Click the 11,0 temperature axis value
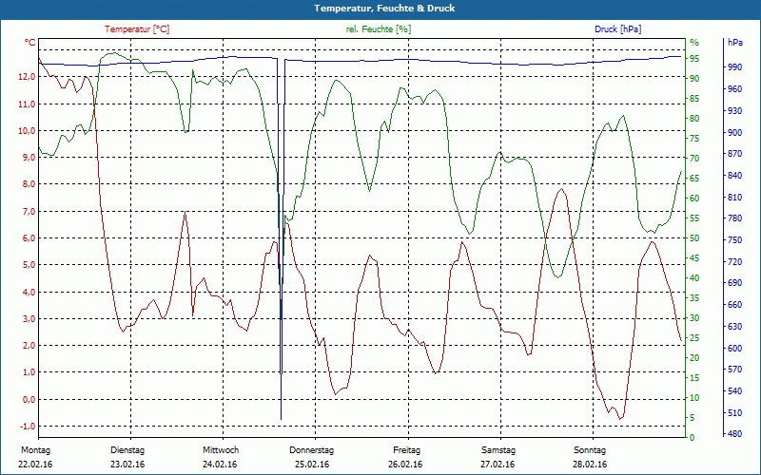The height and width of the screenshot is (475, 761). (27, 104)
